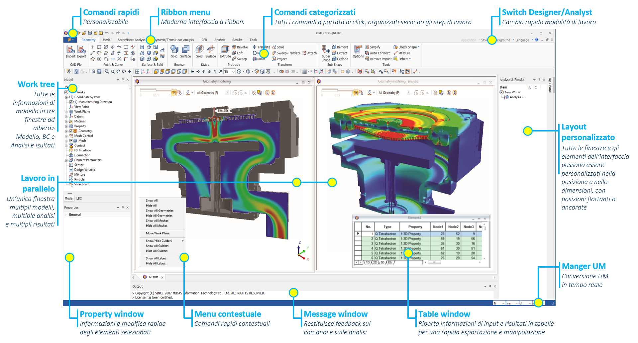
Task: Switch to LBC tab in Model panel
Action: pos(79,199)
